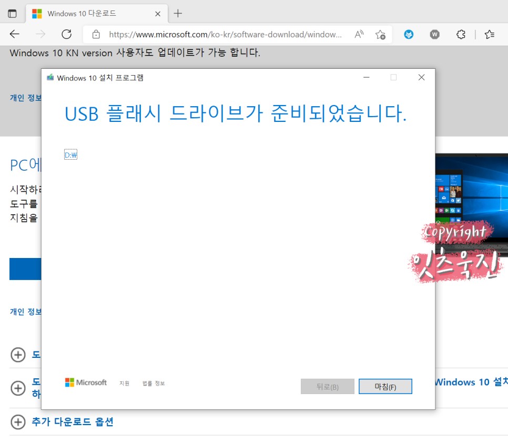Screen dimensions: 508x444
Task: Close the Windows 10 다운로드 tab
Action: click(158, 14)
